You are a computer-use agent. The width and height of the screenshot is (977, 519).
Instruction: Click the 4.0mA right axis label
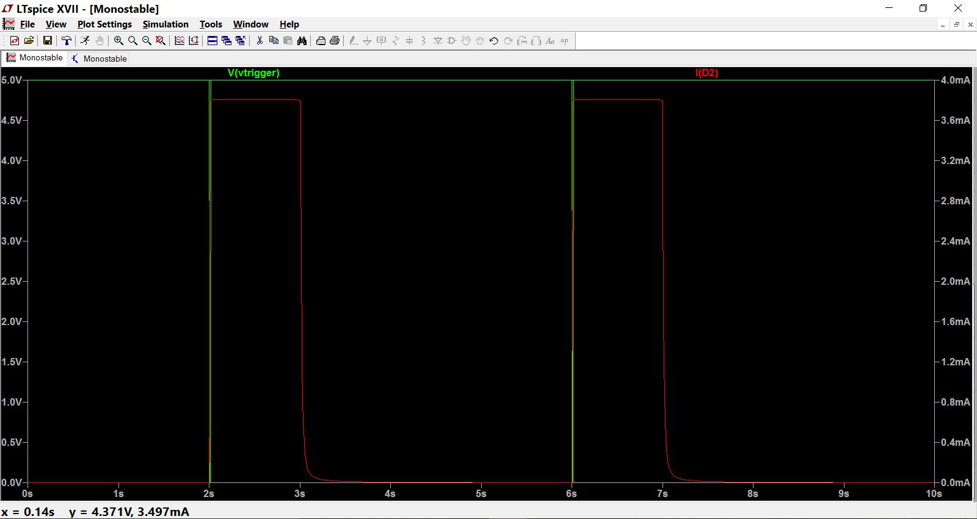click(955, 80)
